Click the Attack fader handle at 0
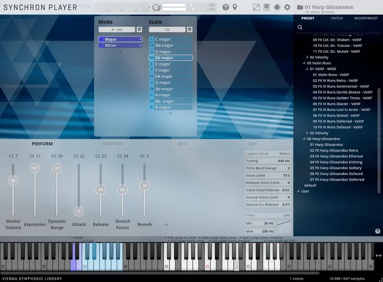The height and width of the screenshot is (282, 383). pyautogui.click(x=79, y=211)
